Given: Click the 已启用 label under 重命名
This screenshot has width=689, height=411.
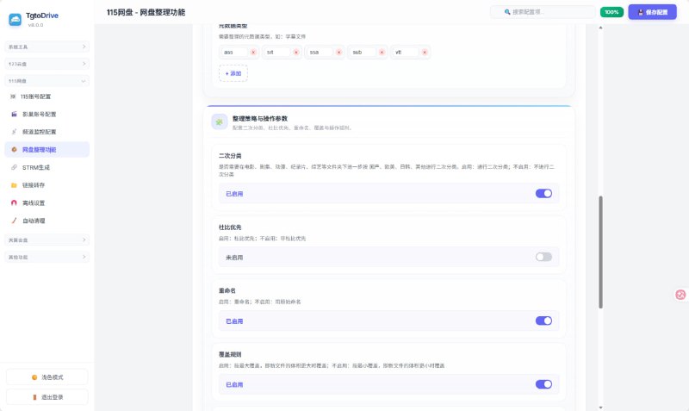Looking at the screenshot, I should tap(234, 321).
